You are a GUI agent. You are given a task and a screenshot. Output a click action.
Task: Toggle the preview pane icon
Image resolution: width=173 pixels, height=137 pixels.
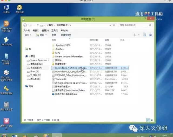pos(144,35)
